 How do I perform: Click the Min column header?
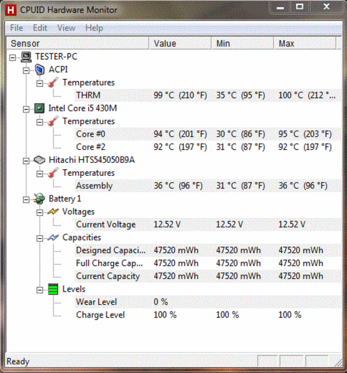coord(243,44)
